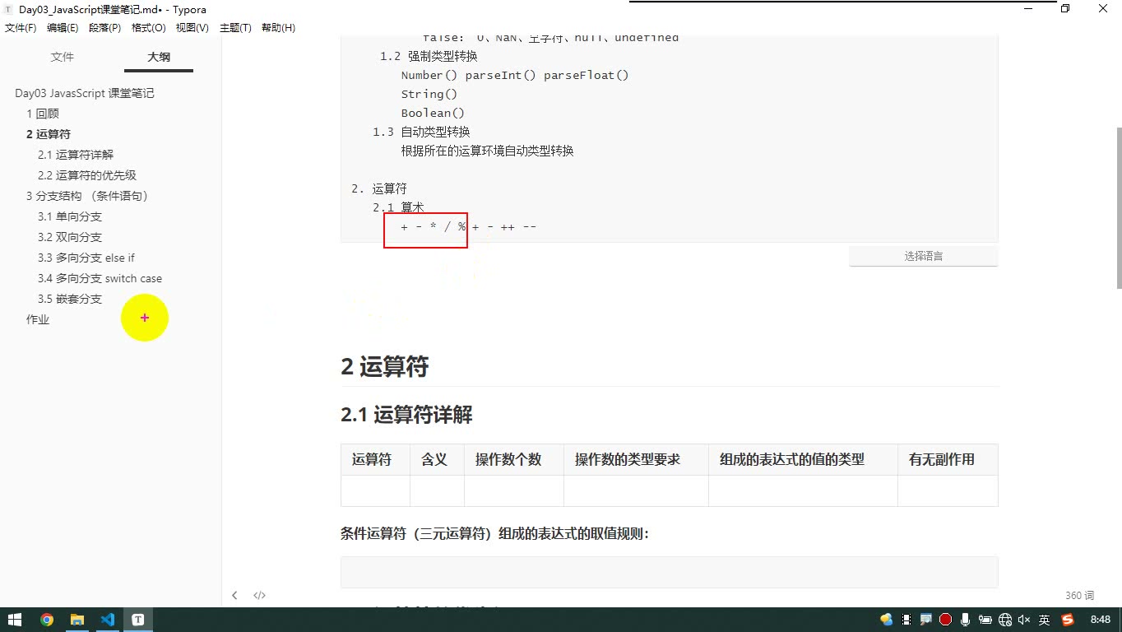The height and width of the screenshot is (632, 1122).
Task: Open the 视图(V) menu
Action: click(192, 28)
